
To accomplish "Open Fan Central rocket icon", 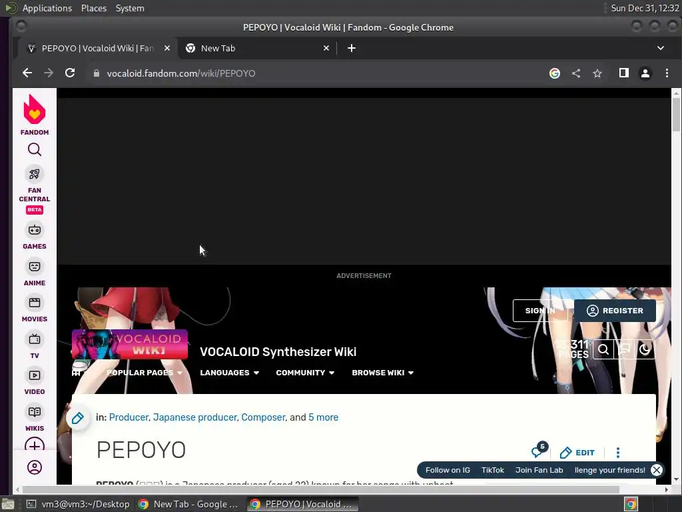I will (x=35, y=174).
